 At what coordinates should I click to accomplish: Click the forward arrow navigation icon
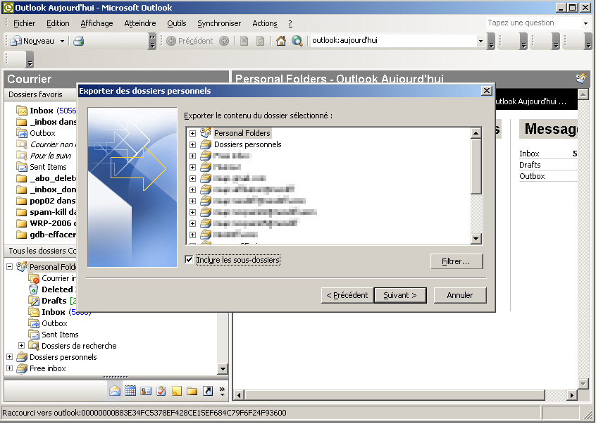tap(224, 41)
